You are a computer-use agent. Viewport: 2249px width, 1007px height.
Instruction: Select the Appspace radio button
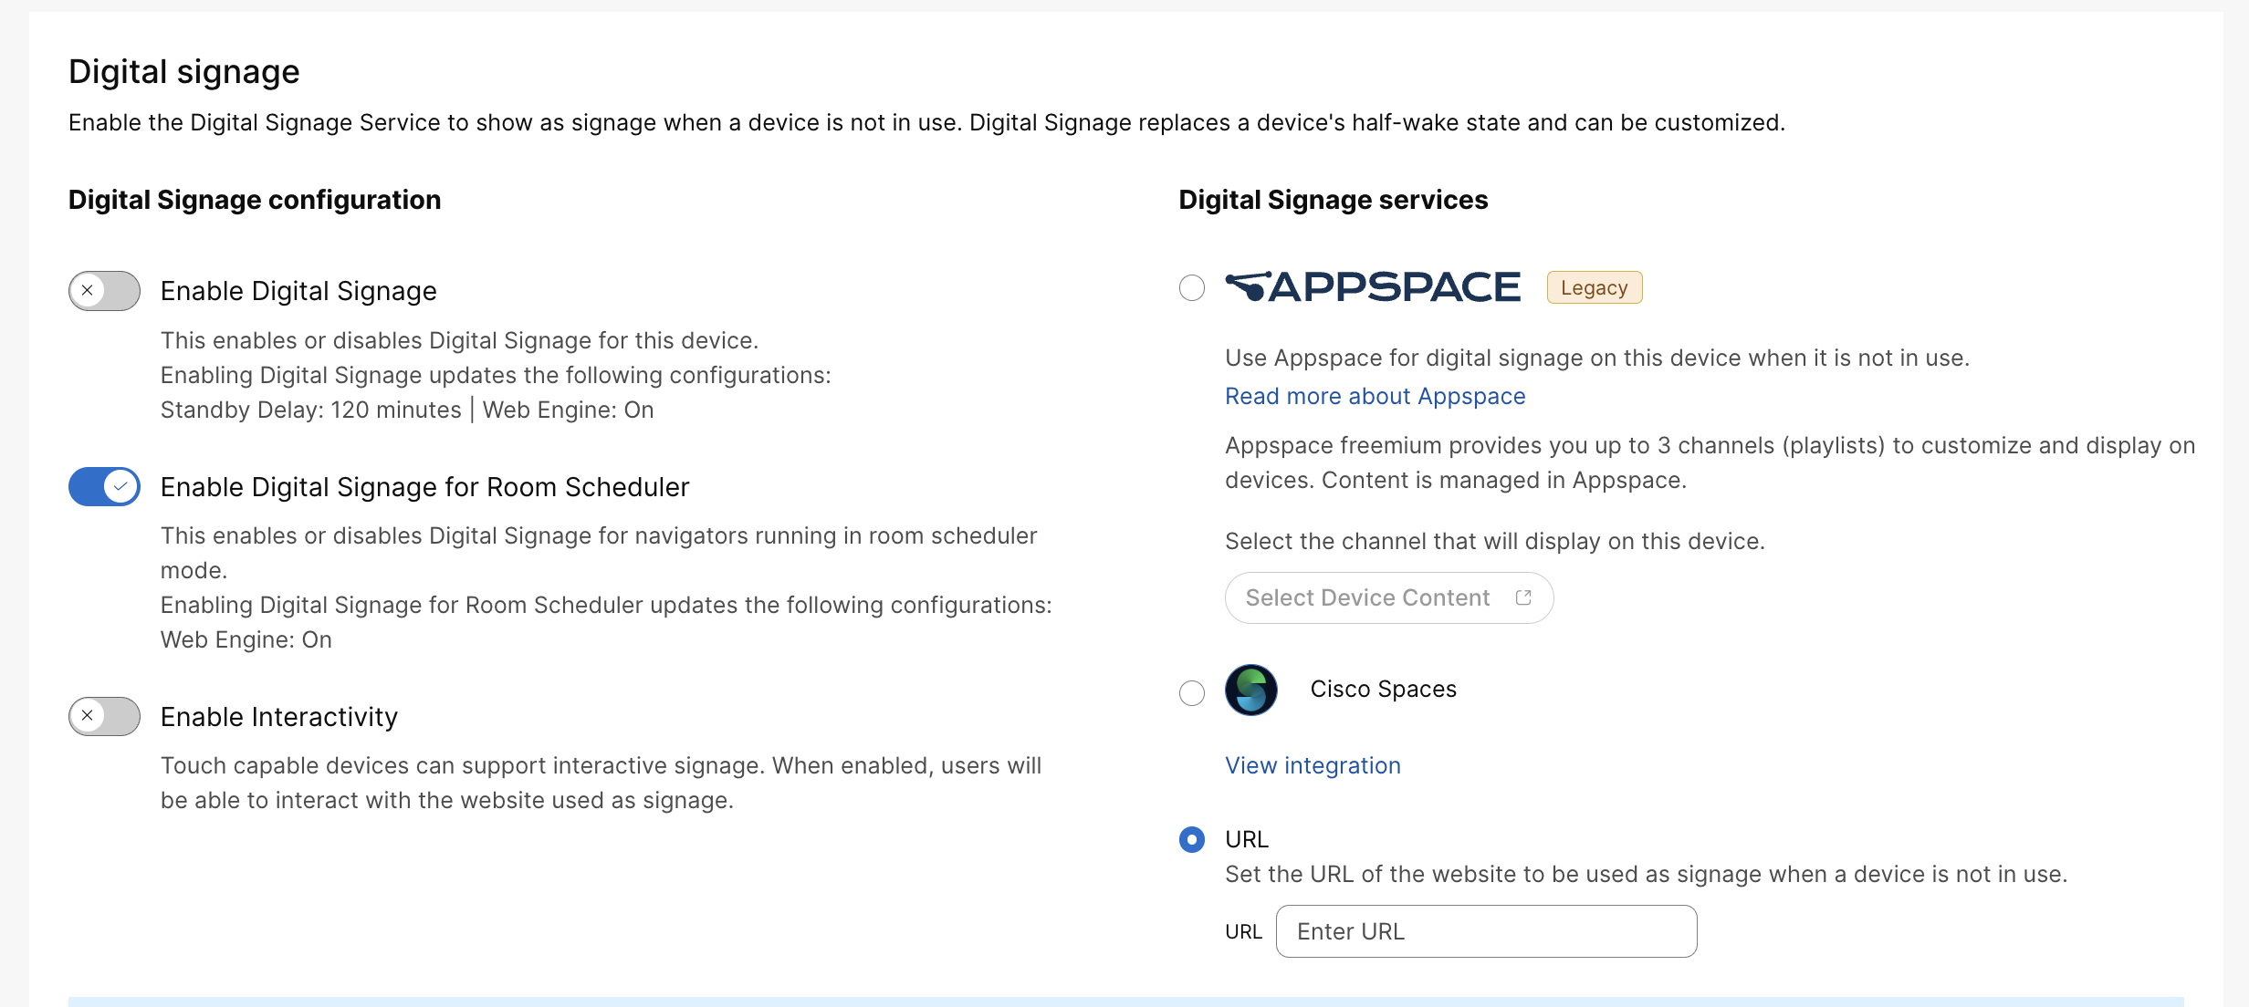click(1191, 287)
